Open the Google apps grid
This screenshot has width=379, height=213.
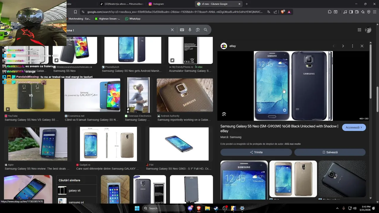point(359,30)
